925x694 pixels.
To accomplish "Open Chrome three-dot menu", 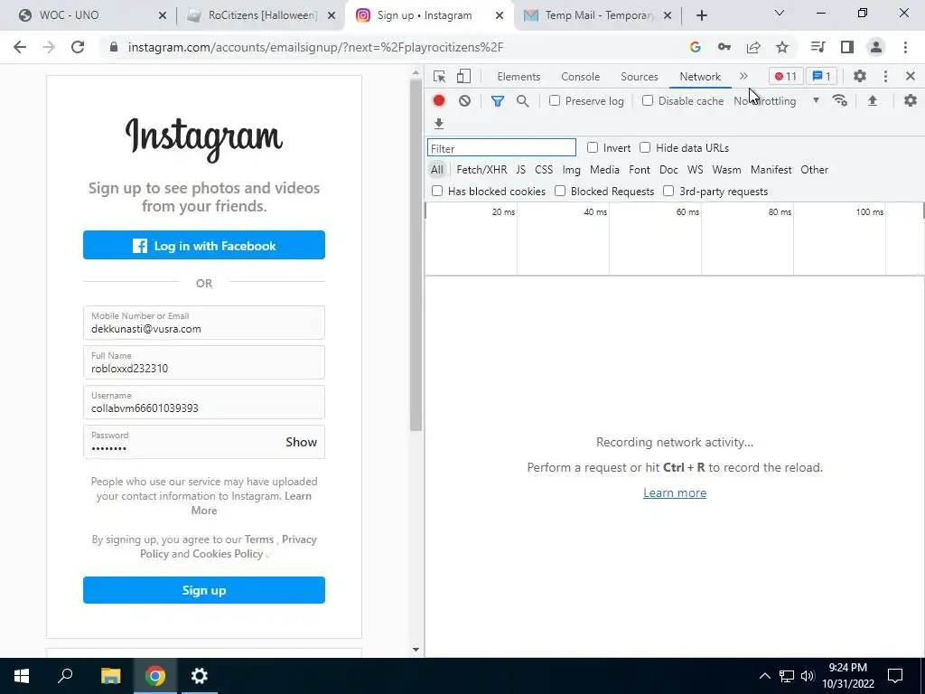I will 905,47.
